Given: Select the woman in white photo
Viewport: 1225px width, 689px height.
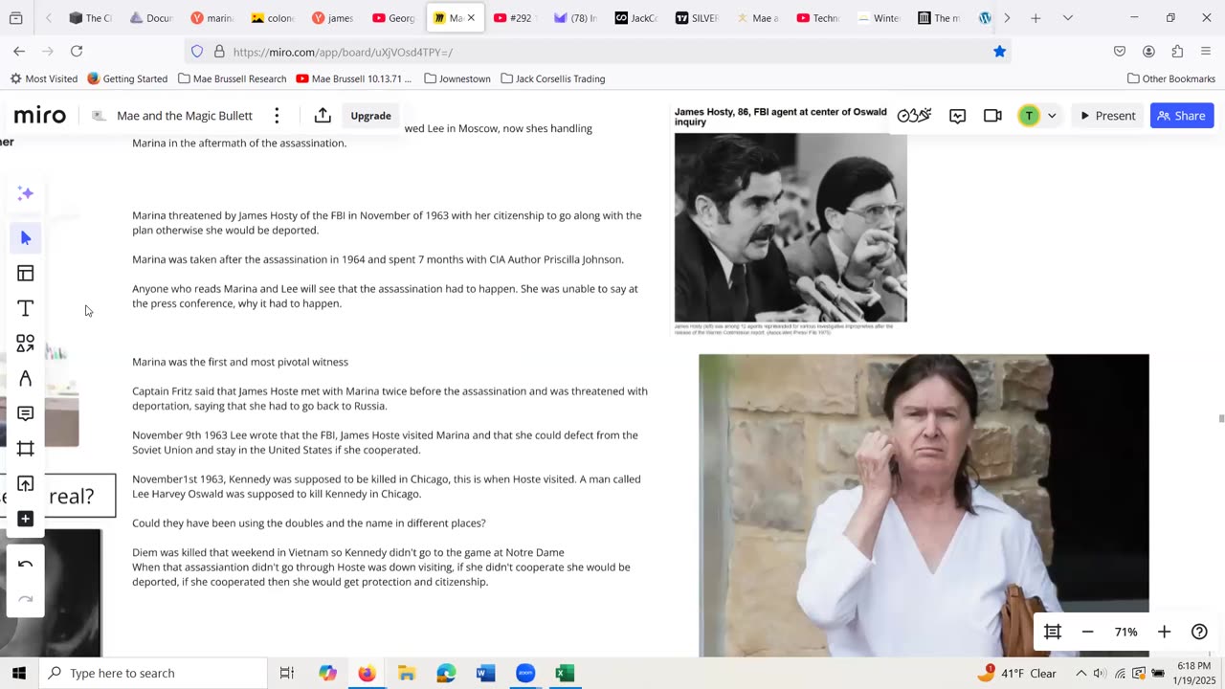Looking at the screenshot, I should point(924,505).
